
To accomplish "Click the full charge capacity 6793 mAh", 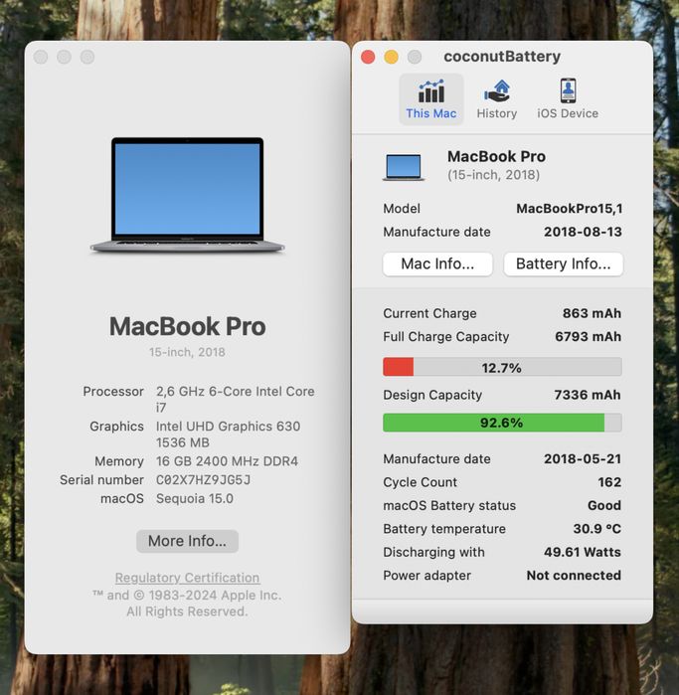I will tap(589, 336).
